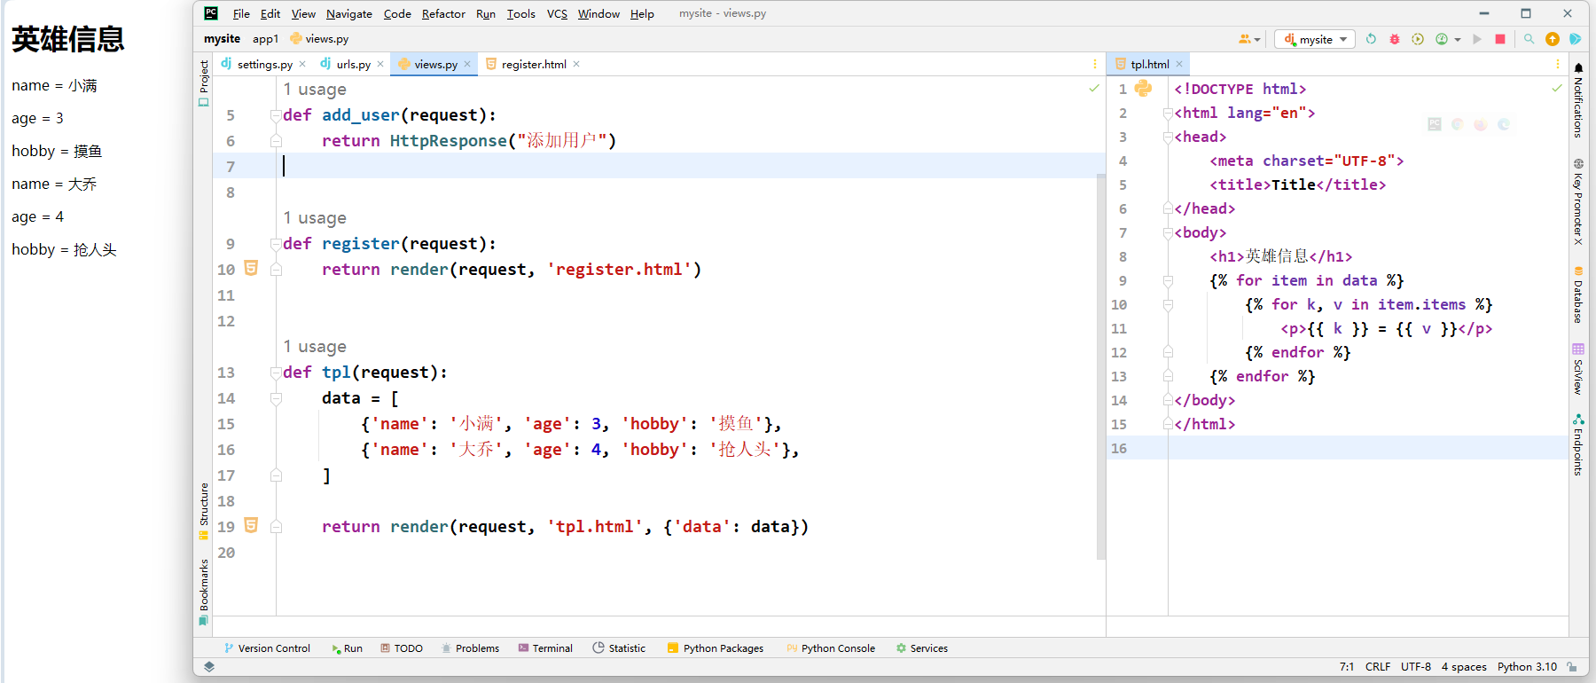
Task: Collapse the register function fold marker
Action: (276, 244)
